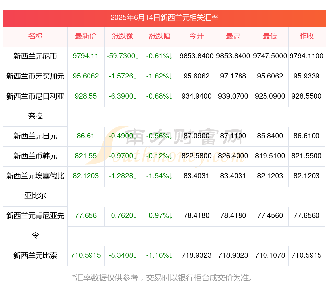329x288 pixels.
Task: Select the latest price 821.55
Action: tap(86, 156)
